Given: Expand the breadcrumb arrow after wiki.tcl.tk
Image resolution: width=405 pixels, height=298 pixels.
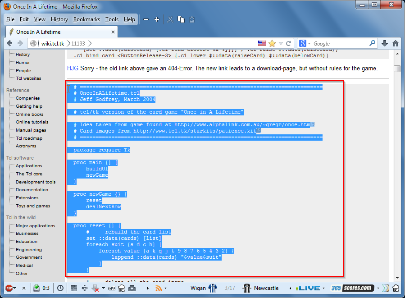Looking at the screenshot, I should pyautogui.click(x=68, y=43).
